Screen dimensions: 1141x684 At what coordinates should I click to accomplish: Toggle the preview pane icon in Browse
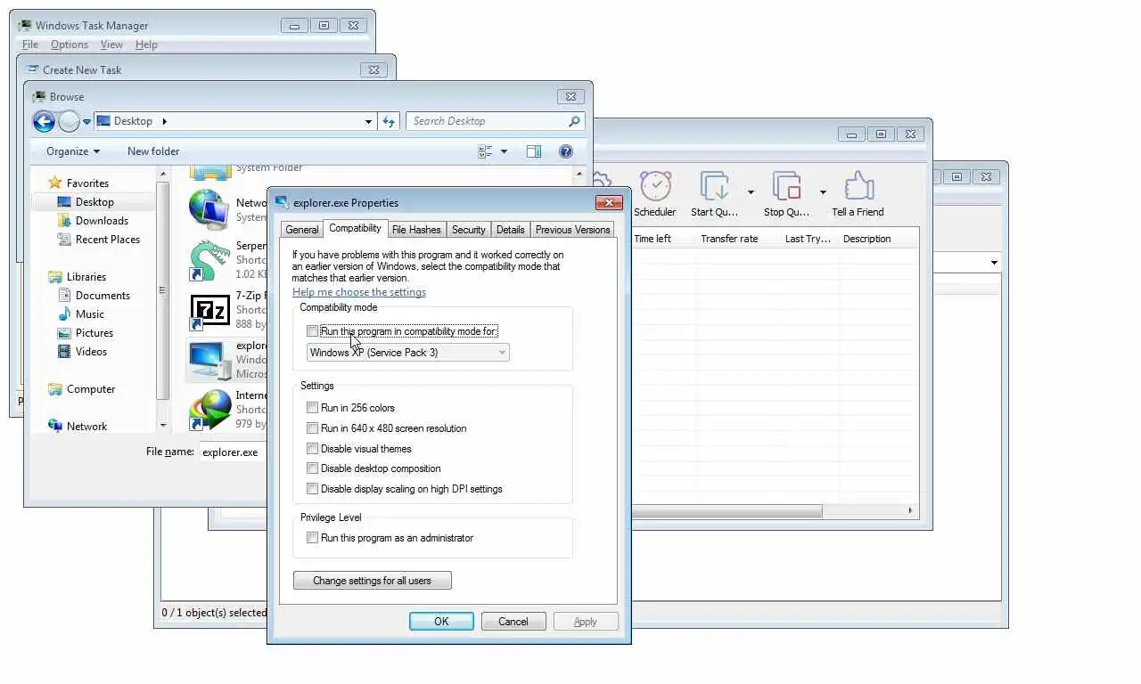(x=534, y=151)
